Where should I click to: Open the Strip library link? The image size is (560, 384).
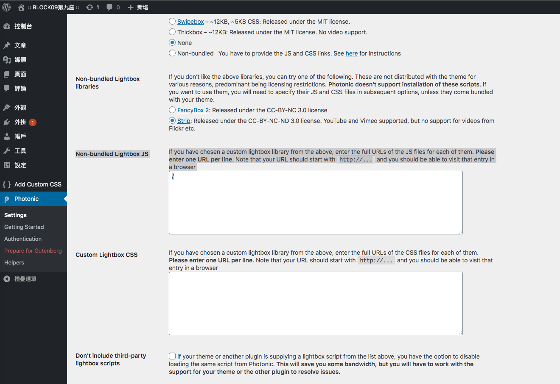[183, 120]
